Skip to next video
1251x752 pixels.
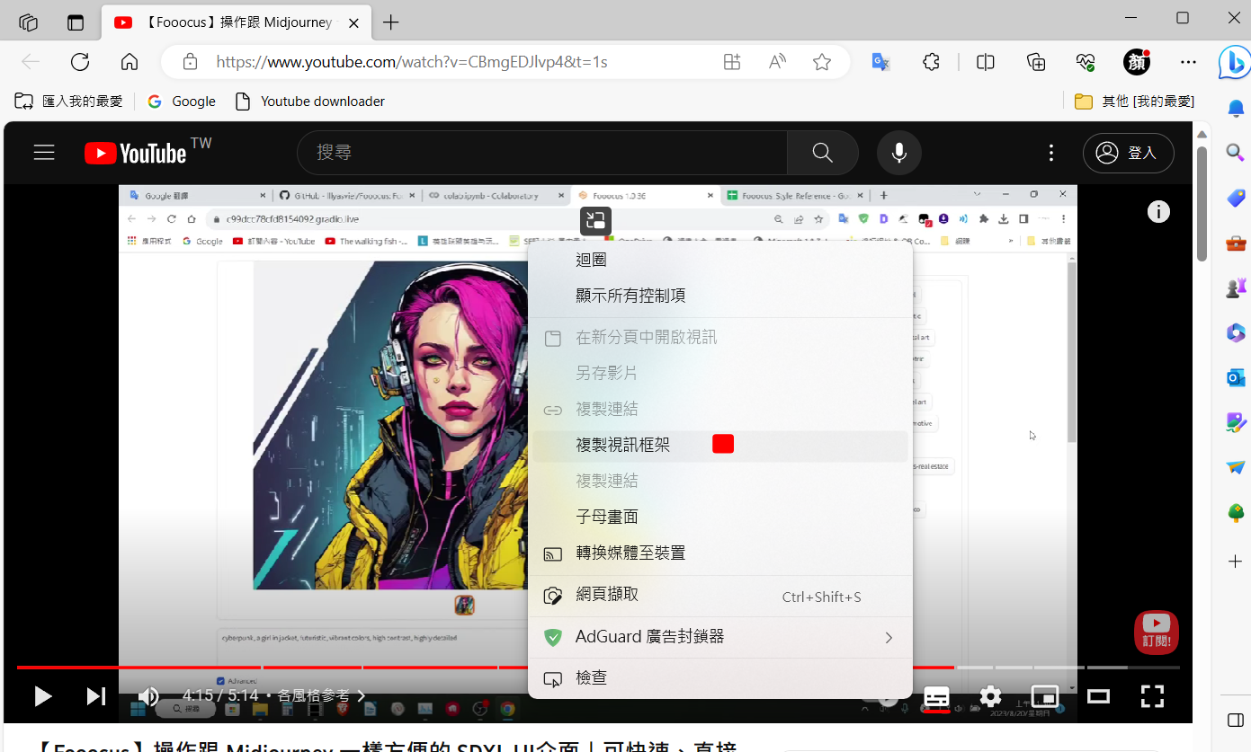95,695
